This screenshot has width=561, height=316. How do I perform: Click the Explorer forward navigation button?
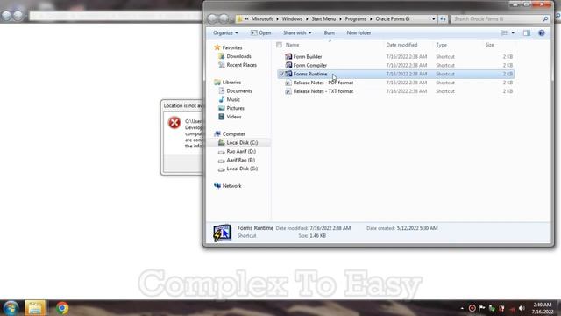coord(224,18)
